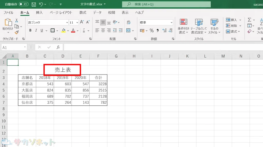The height and width of the screenshot is (147, 263).
Task: Click the AutoSum sigma icon
Action: coord(249,20)
